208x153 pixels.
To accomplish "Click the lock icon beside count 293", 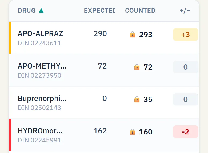I will [132, 35].
